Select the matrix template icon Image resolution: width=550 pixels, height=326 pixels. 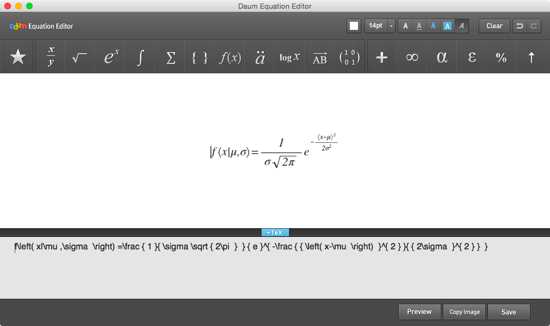[x=349, y=57]
